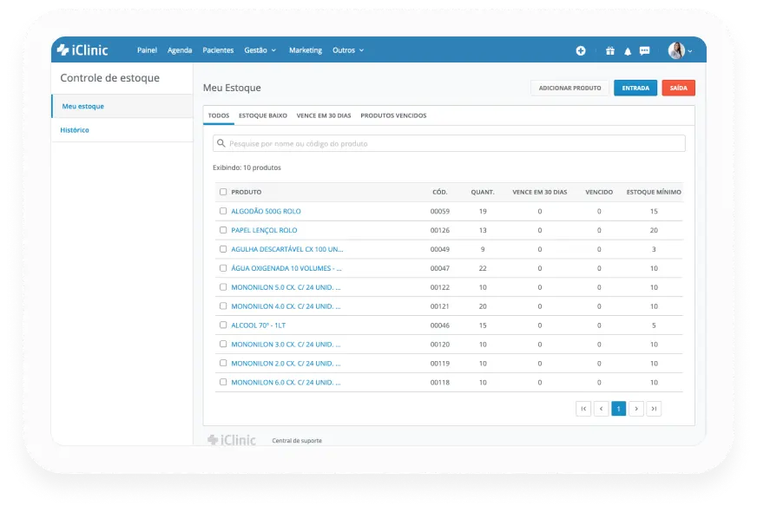Go to first page pagination arrow
Viewport: 757px width, 506px height.
583,409
